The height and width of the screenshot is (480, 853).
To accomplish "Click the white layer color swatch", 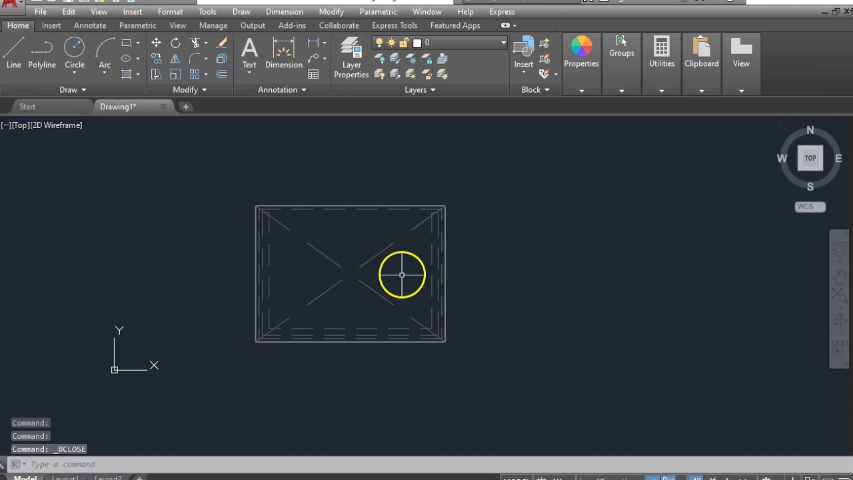I will [417, 43].
